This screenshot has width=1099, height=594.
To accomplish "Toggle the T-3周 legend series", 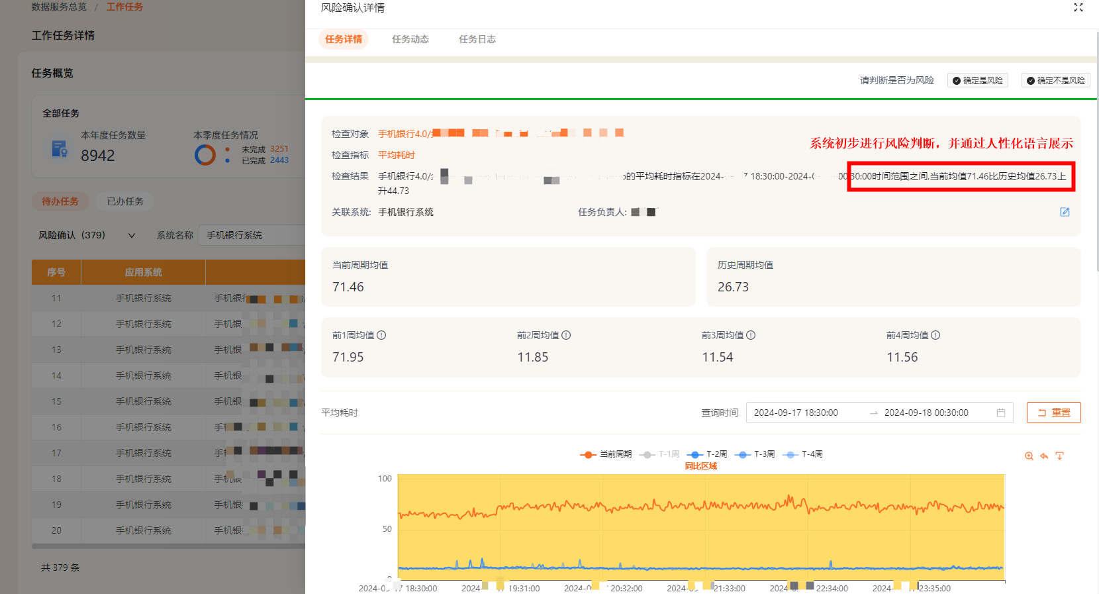I will pos(755,454).
